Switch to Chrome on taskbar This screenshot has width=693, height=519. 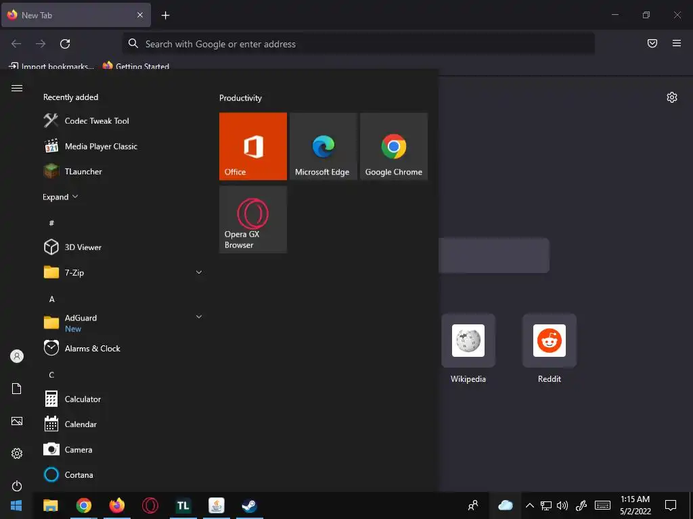pyautogui.click(x=83, y=505)
